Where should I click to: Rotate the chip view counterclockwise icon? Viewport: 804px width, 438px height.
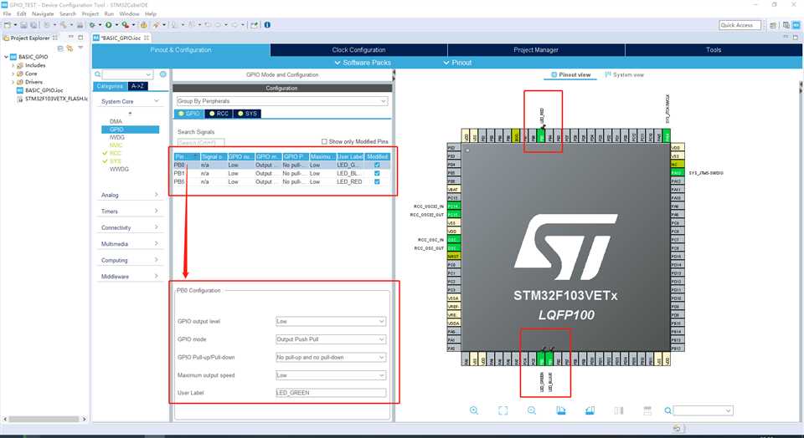(590, 410)
